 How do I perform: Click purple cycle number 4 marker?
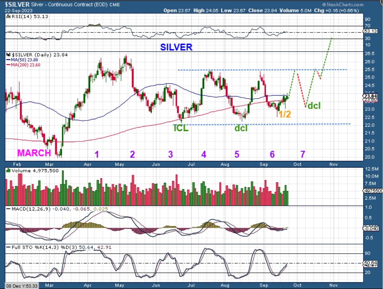(204, 154)
